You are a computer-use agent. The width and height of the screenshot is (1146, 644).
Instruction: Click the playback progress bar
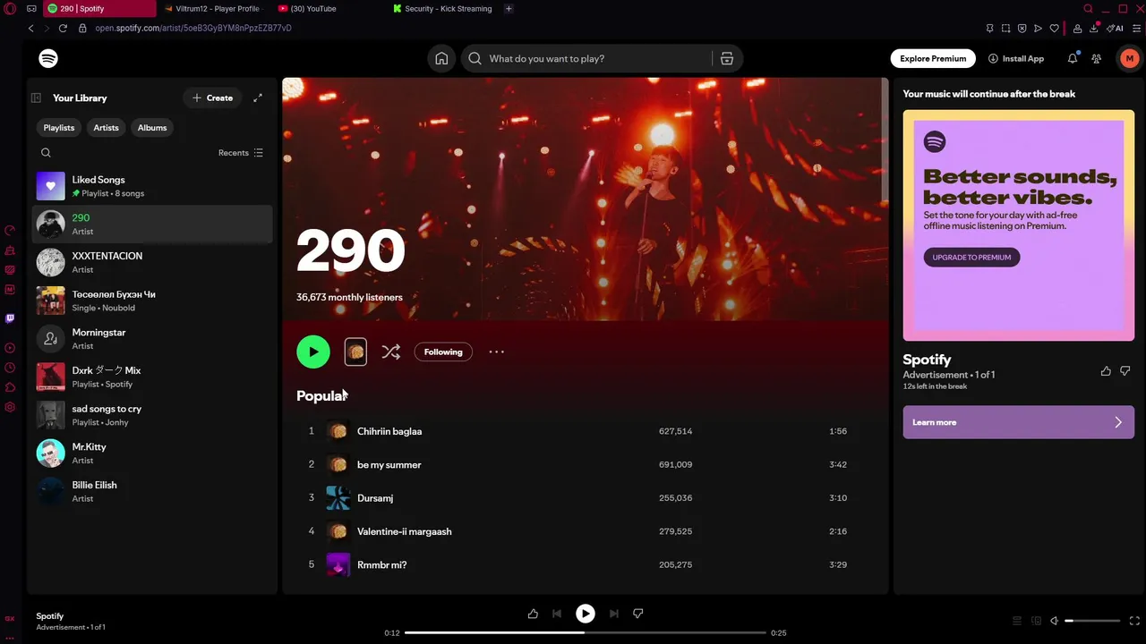[x=586, y=633]
